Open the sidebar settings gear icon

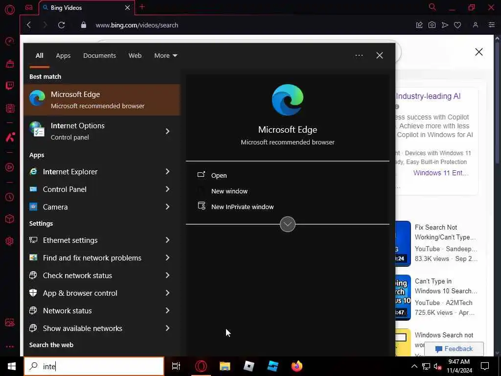point(10,241)
